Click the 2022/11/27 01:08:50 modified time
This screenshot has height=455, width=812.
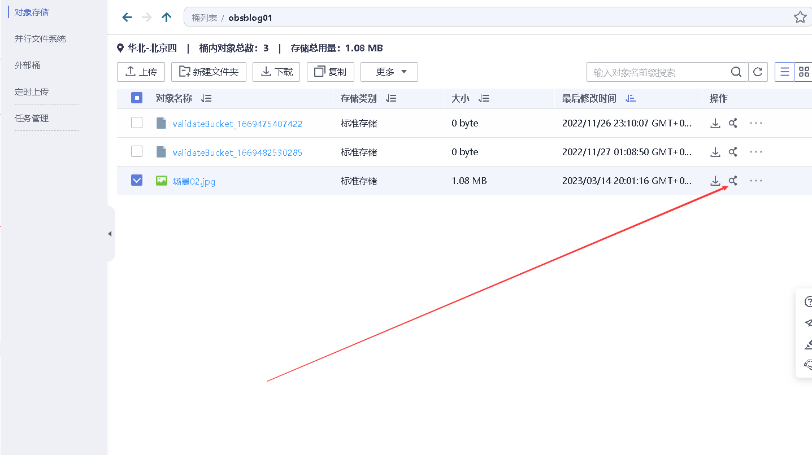(627, 152)
